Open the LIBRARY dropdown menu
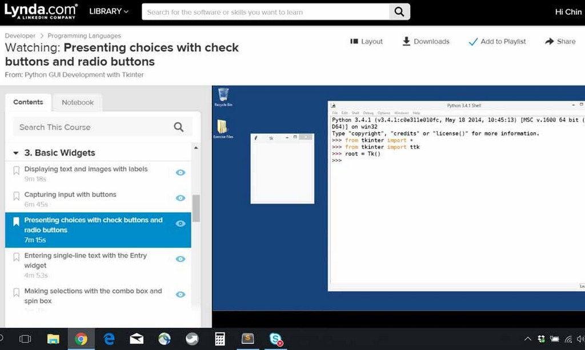 pyautogui.click(x=109, y=11)
